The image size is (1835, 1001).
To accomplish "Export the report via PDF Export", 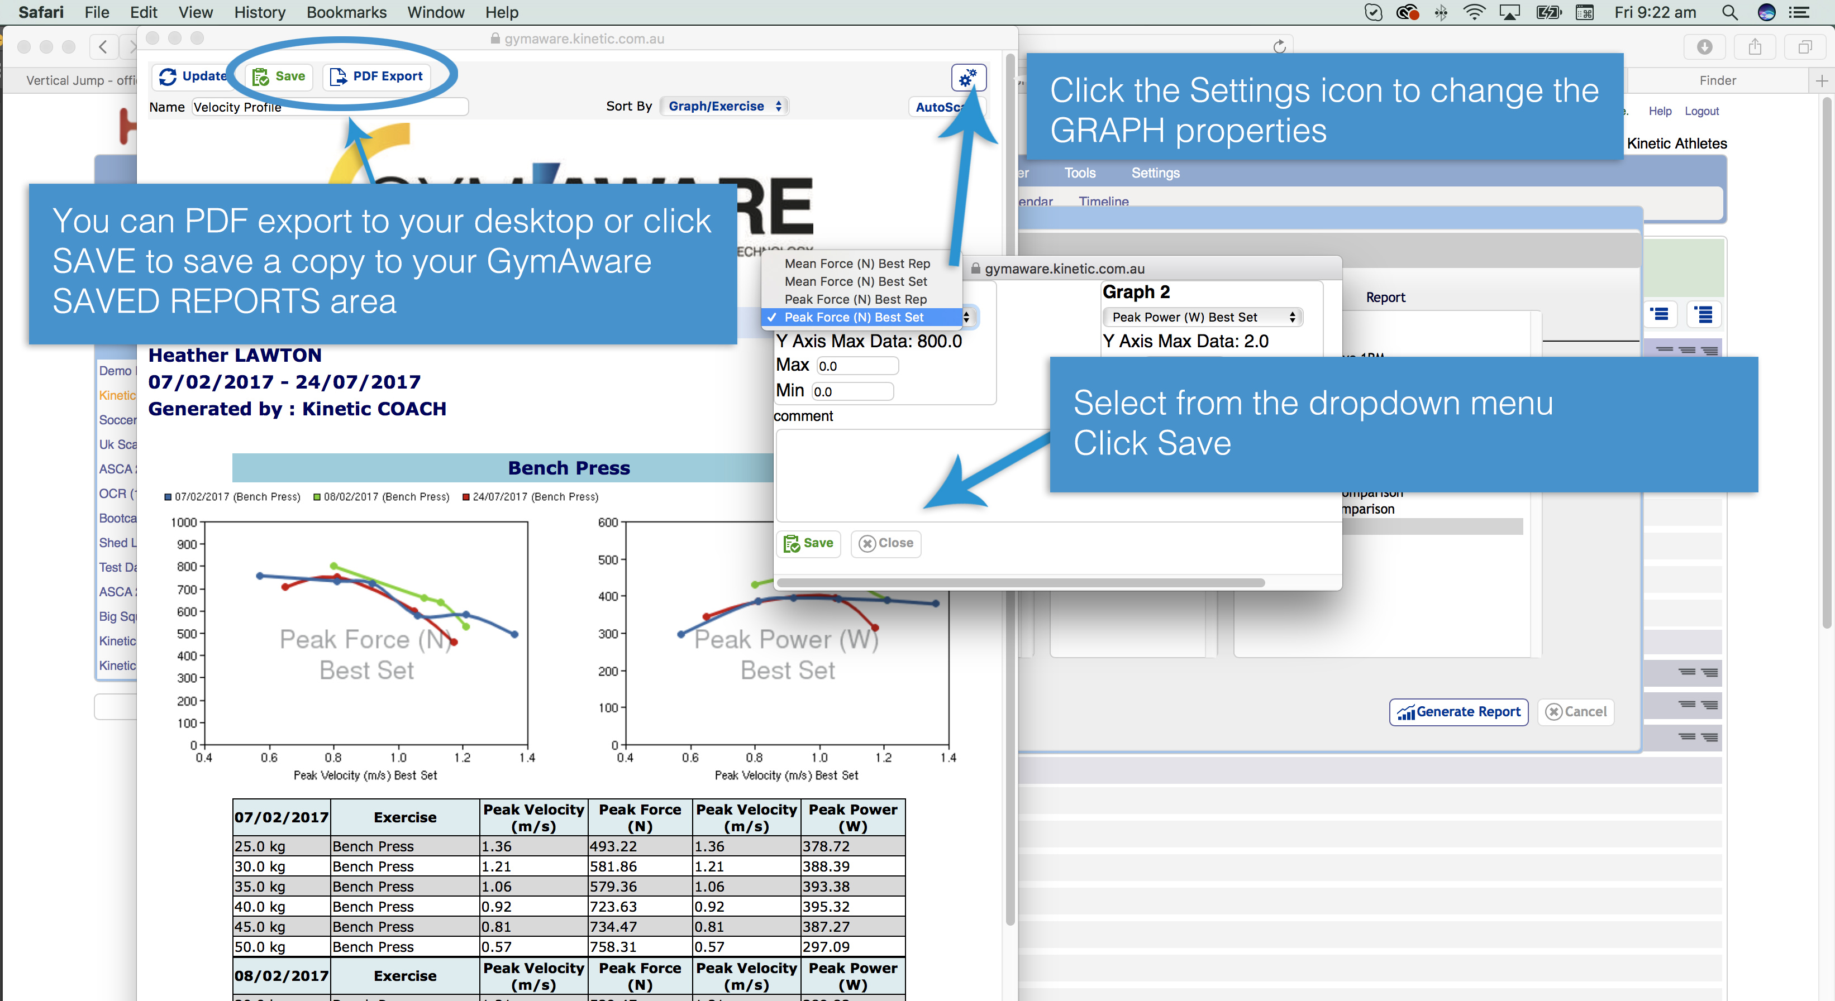I will coord(377,76).
